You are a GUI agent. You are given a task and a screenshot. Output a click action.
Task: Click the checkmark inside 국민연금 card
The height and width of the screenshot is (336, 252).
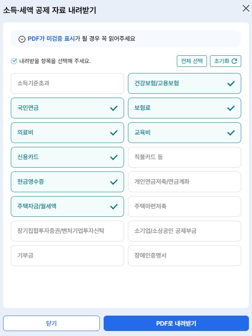pyautogui.click(x=114, y=108)
